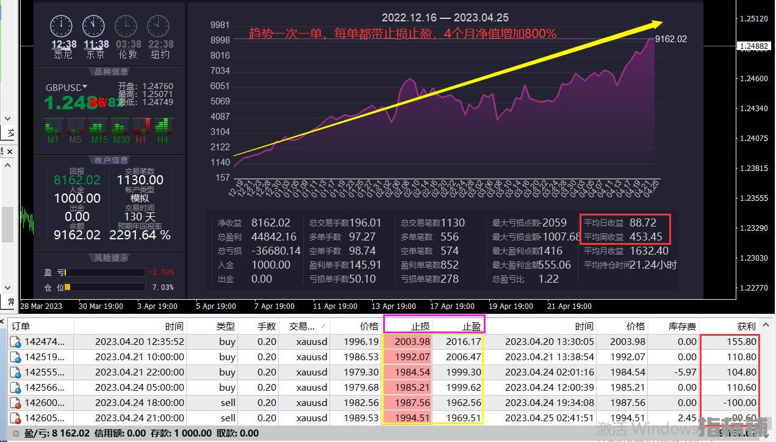
Task: Sort by the 手数 column header
Action: click(259, 327)
